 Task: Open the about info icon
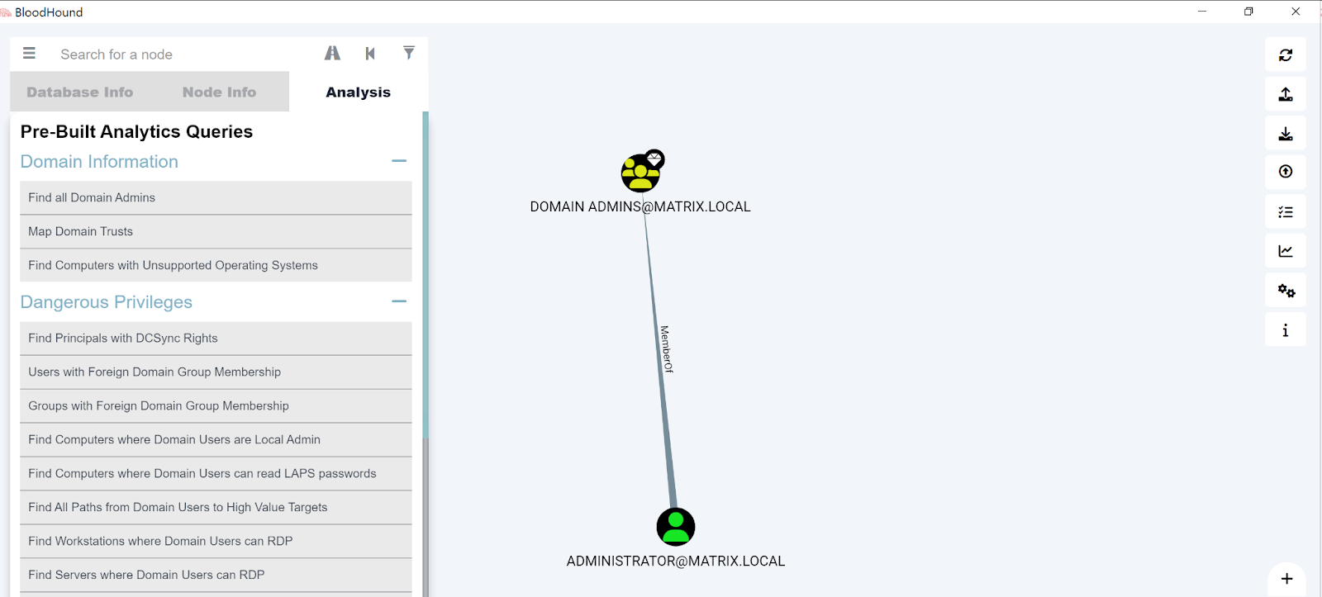1286,330
